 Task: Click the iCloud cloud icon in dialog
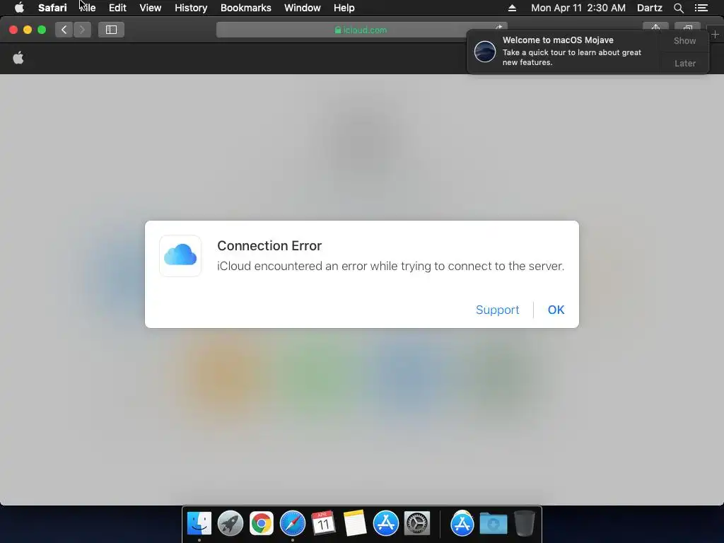point(180,256)
